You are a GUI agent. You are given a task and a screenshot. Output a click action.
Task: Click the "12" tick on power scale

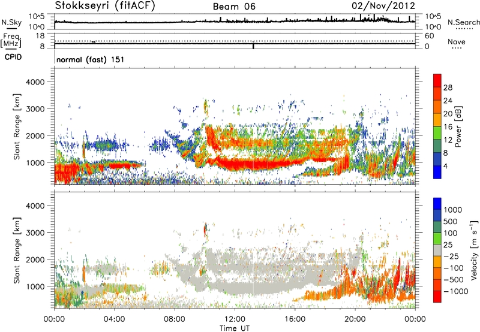[448, 140]
